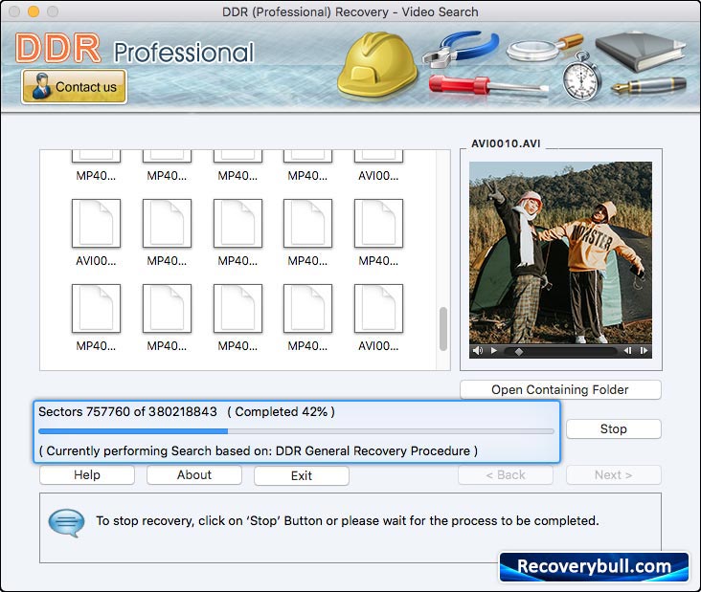Click the Contact us button
The width and height of the screenshot is (701, 592).
point(74,87)
